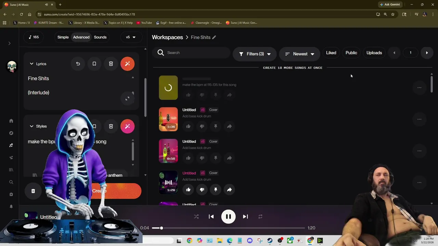
Task: Toggle the Uploads filter
Action: (x=374, y=53)
